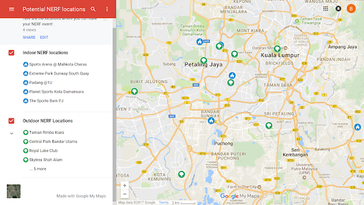
Task: Click the blue icon beside Planet Sports Kota Damansara
Action: pos(26,92)
